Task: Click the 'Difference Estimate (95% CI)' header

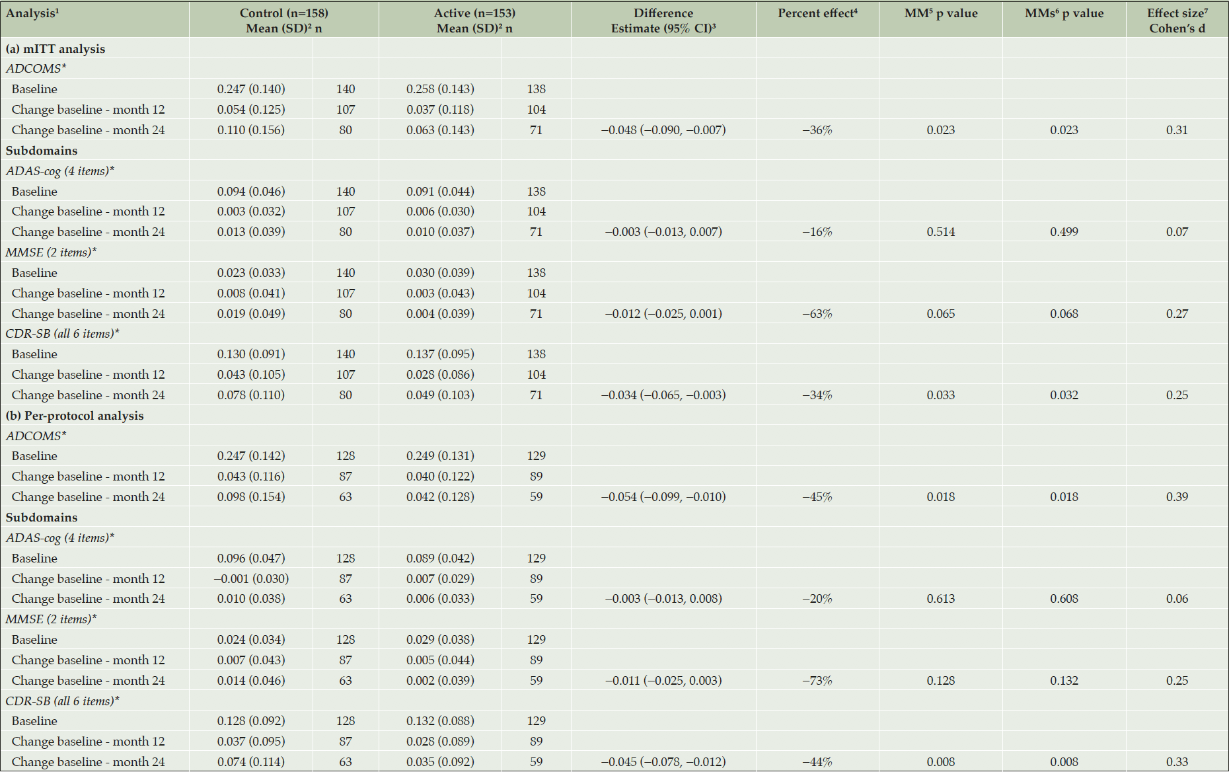Action: pos(663,20)
